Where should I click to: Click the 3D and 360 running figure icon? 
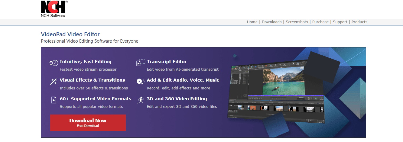click(140, 100)
